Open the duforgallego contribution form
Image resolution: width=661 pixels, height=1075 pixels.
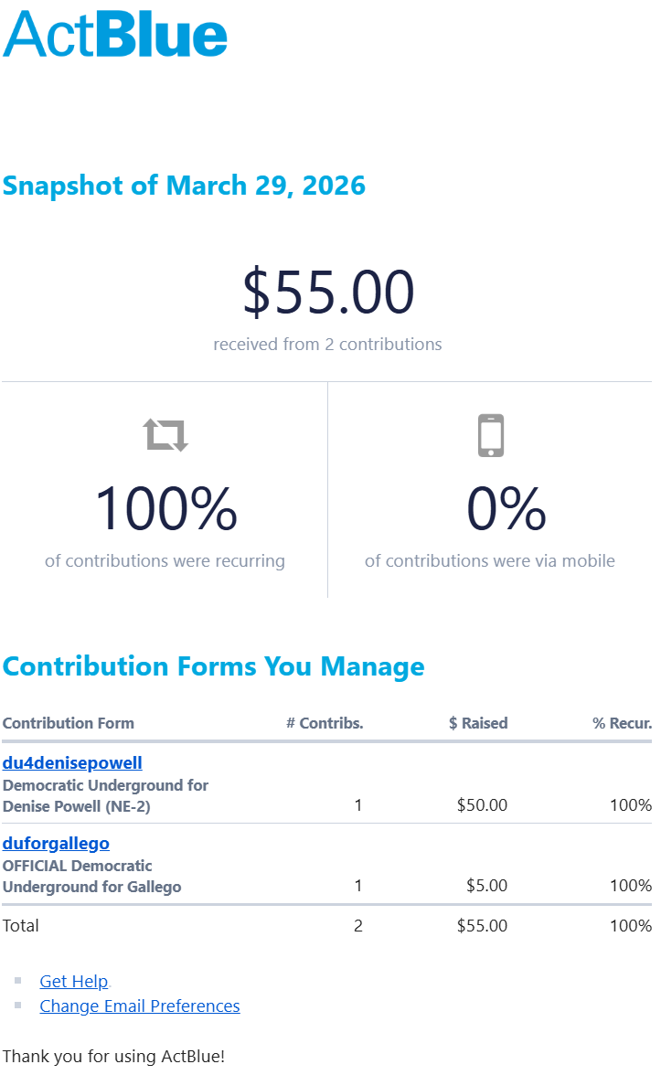[x=56, y=843]
